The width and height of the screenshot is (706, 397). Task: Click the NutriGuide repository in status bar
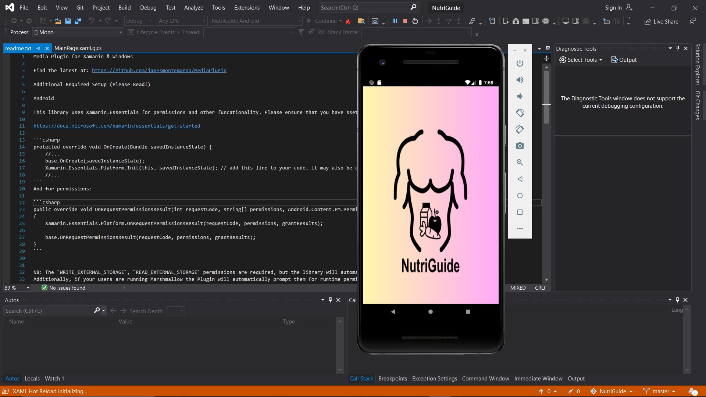pos(612,391)
